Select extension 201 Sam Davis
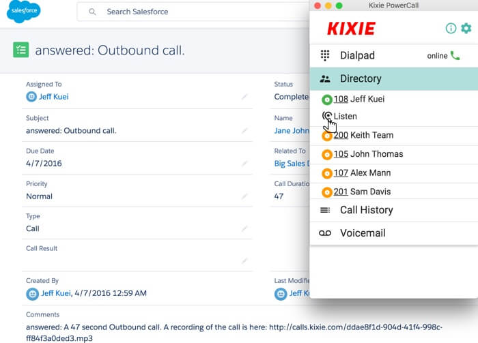This screenshot has width=478, height=343. click(x=362, y=192)
